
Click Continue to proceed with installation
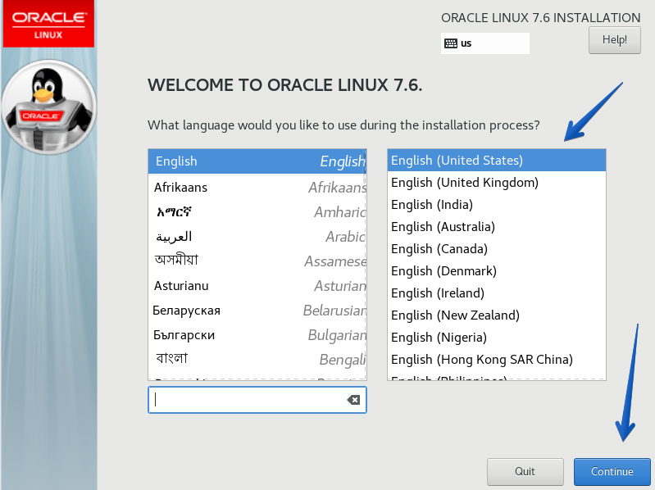tap(612, 471)
